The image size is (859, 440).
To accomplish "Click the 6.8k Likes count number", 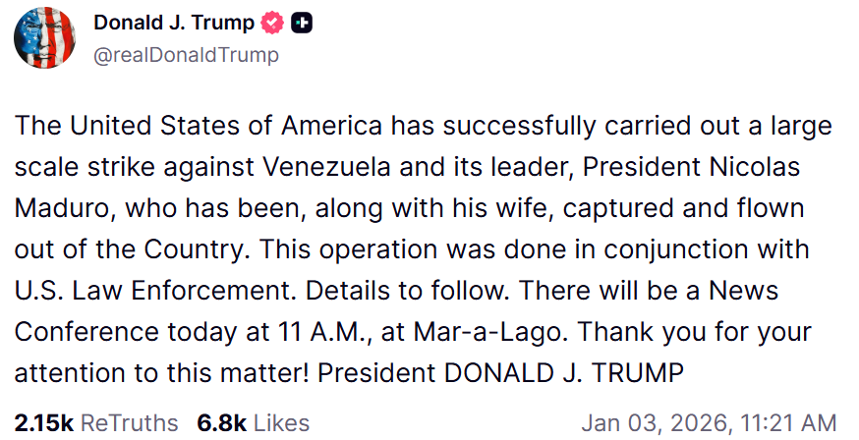I will 219,422.
